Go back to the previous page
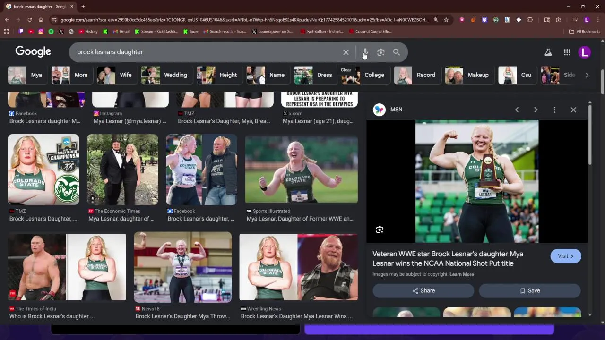605x340 pixels. point(7,20)
